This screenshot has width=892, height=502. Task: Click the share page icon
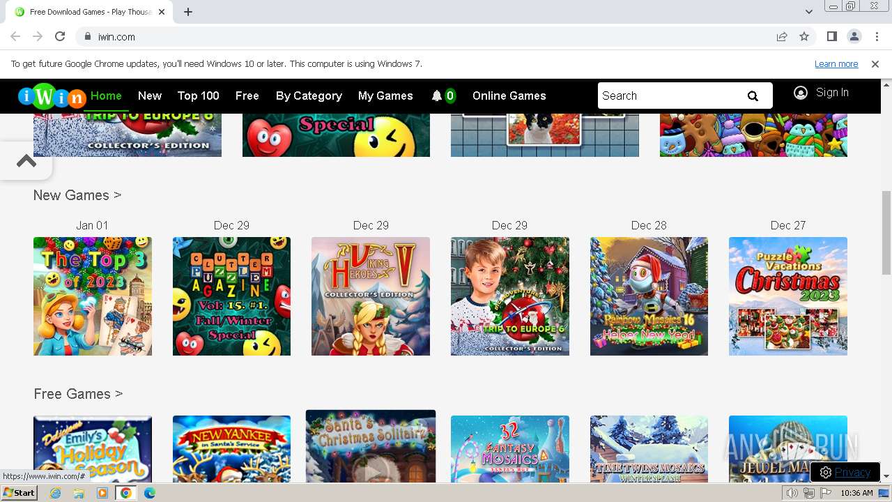point(782,36)
